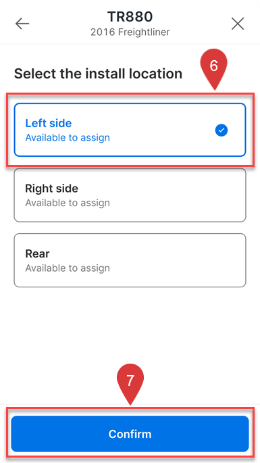Click 'Available to assign' under Left side
This screenshot has width=260, height=463.
68,138
